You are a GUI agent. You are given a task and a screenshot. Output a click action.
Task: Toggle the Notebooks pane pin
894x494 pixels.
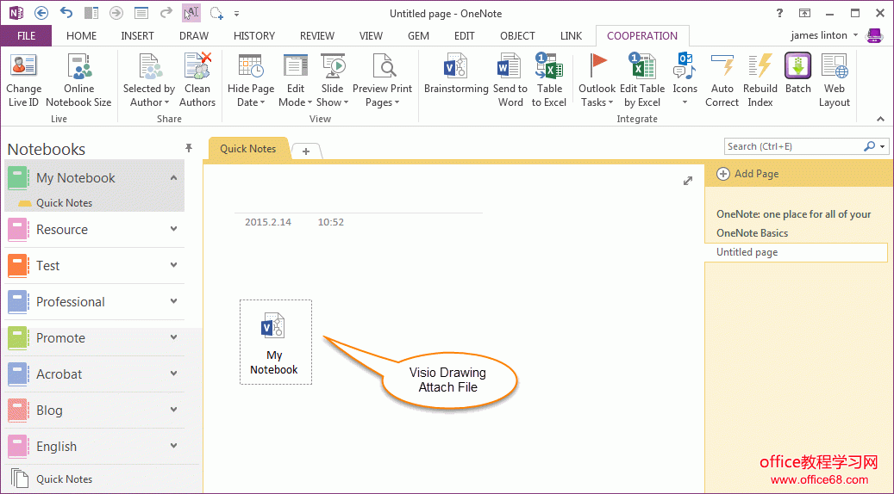189,149
